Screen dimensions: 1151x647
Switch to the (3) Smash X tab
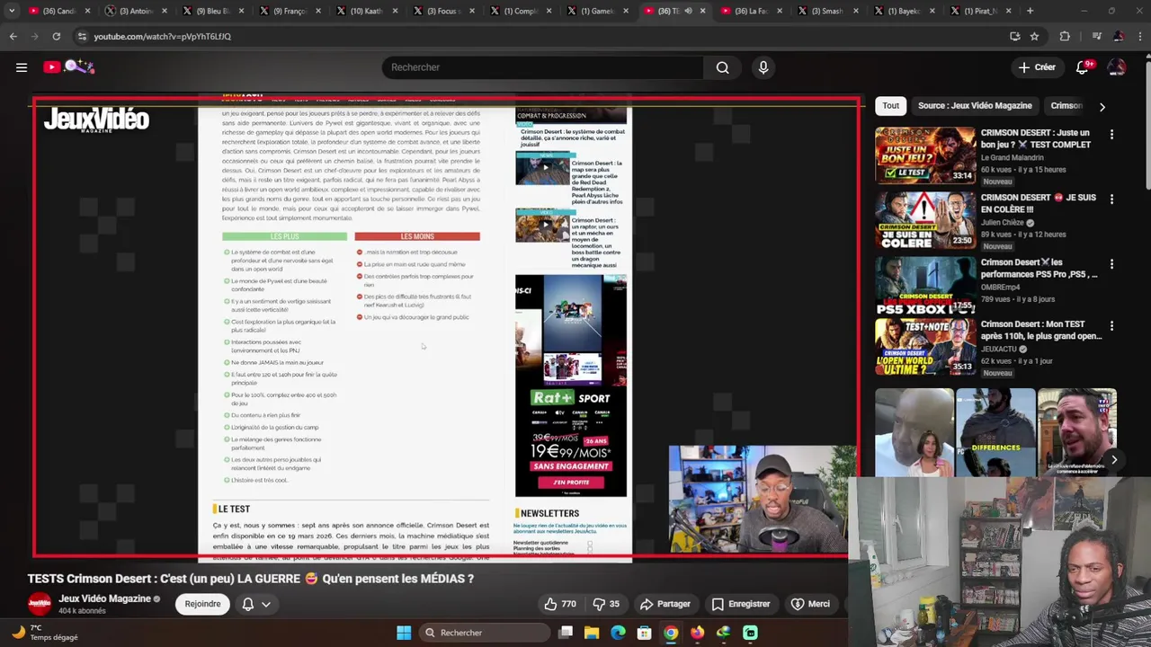coord(827,11)
